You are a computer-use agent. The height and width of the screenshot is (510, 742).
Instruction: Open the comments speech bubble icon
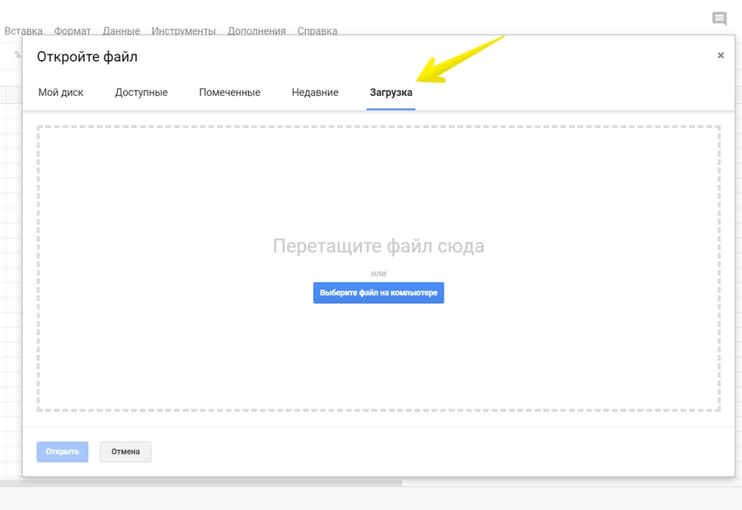point(719,18)
